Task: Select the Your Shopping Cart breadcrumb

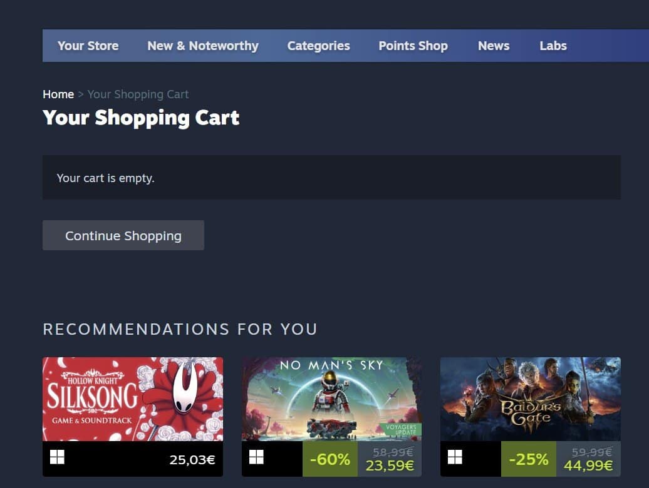Action: (138, 94)
